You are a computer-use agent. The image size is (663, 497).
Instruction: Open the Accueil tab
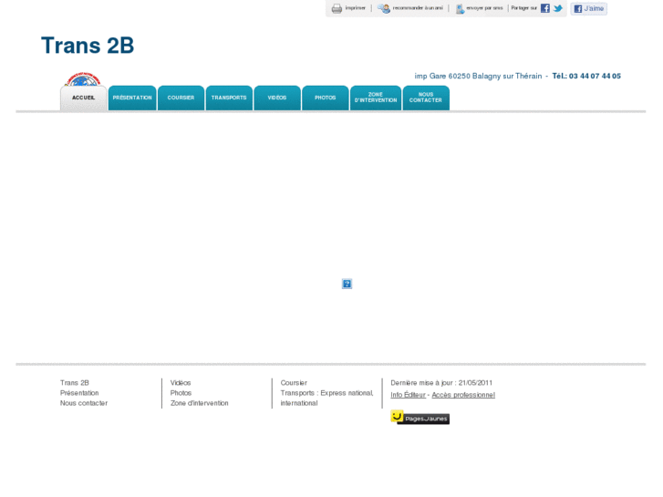click(x=83, y=98)
